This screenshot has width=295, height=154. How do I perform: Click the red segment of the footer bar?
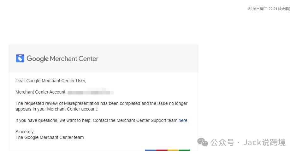tap(162, 150)
